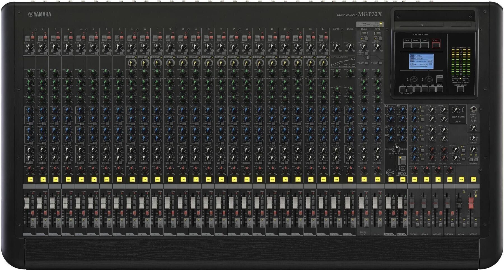
Task: Flip the DUCKER switch on channel 29/30
Action: (364, 33)
